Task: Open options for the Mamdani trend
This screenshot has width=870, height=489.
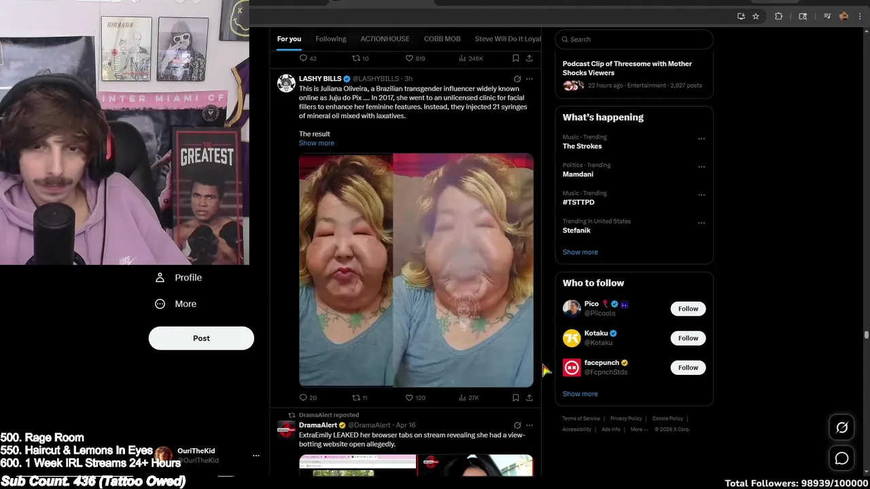Action: (x=701, y=166)
